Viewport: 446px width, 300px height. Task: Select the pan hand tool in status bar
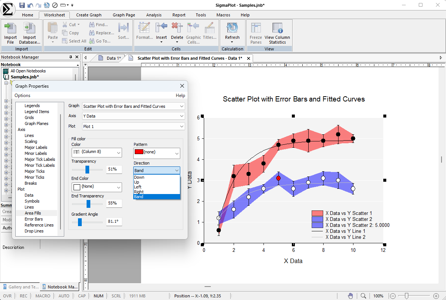coord(350,296)
